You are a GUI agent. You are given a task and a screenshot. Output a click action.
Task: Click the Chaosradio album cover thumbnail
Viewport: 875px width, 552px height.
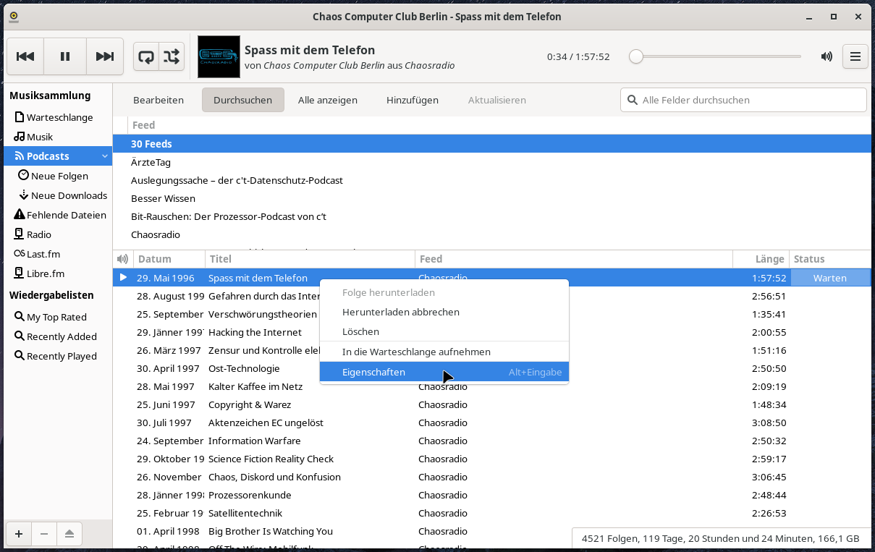[x=219, y=56]
